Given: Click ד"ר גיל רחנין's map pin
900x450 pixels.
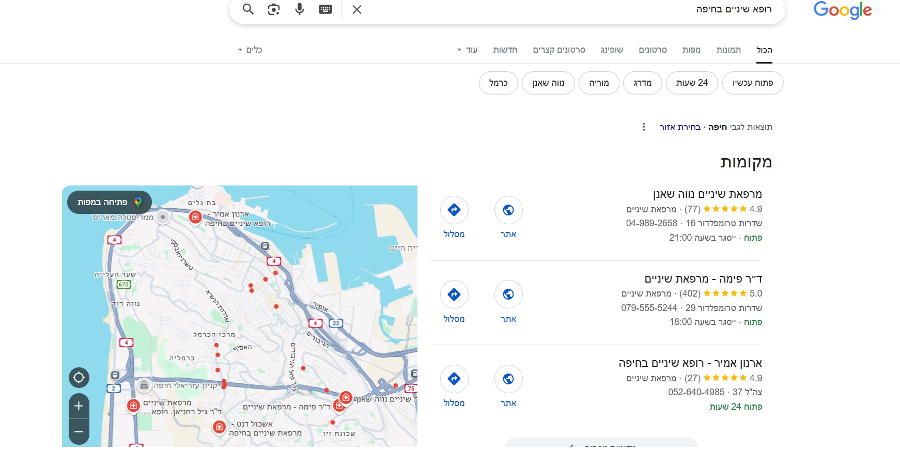Looking at the screenshot, I should tap(133, 406).
